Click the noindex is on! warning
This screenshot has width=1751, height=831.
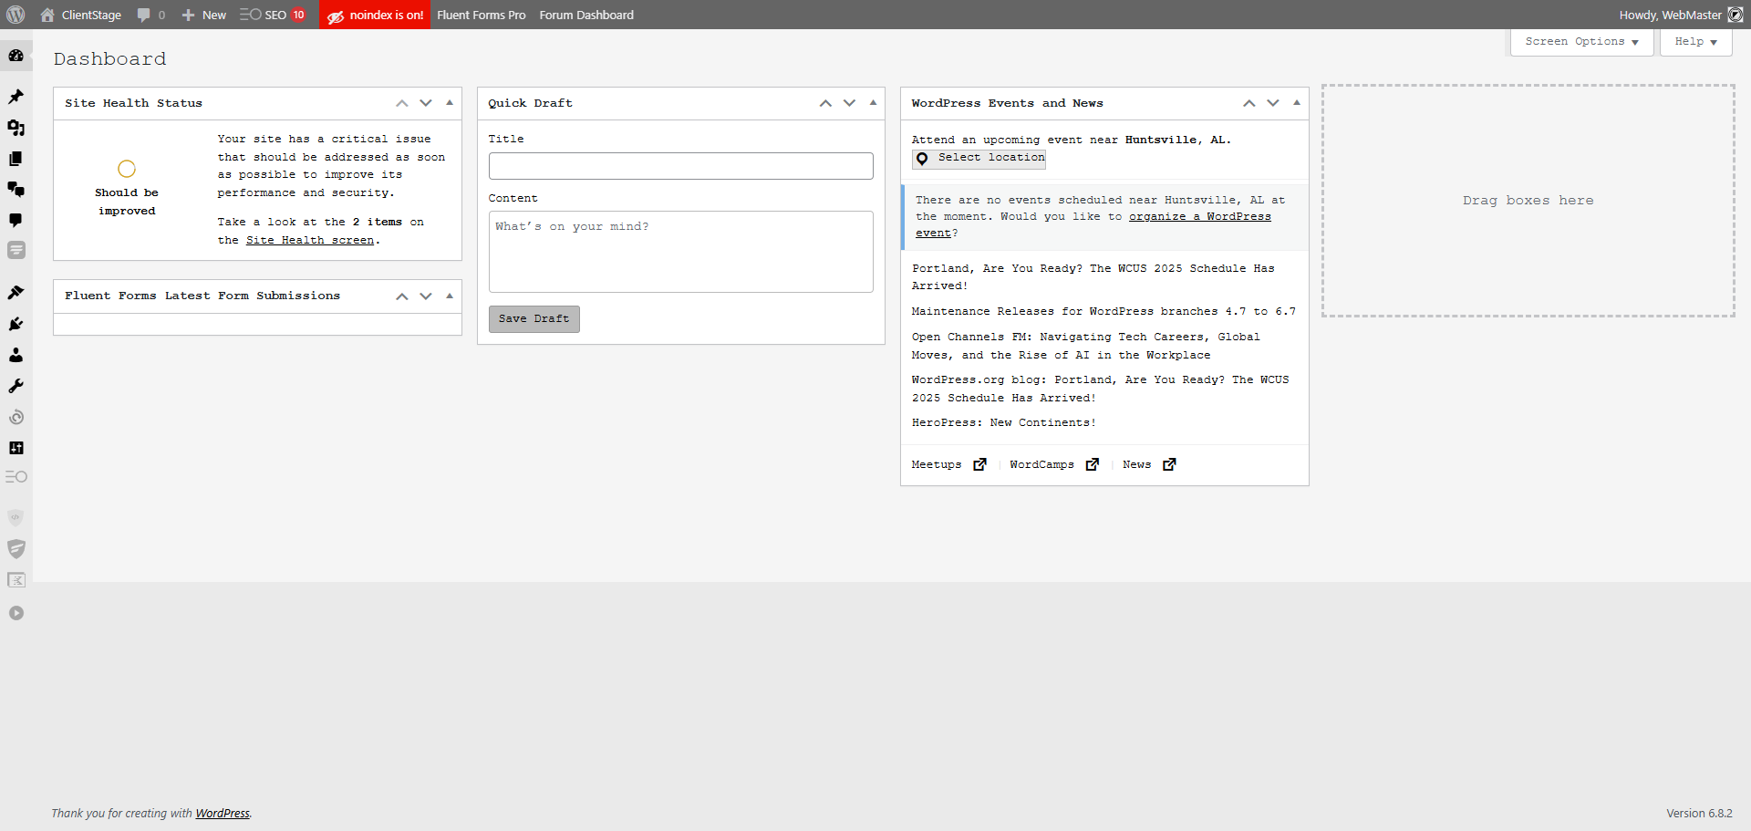375,15
